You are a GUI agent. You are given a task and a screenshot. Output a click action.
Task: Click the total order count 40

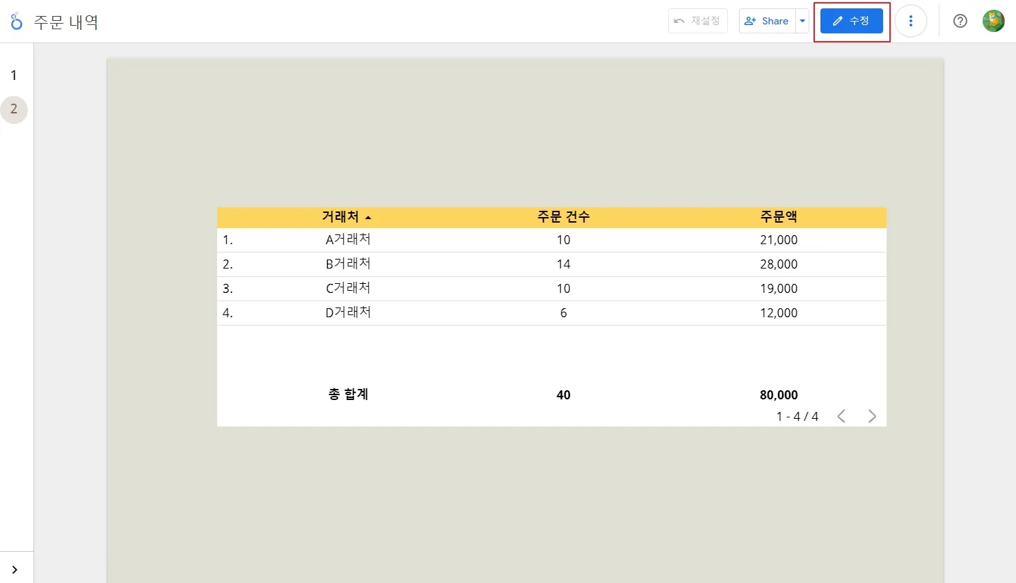tap(564, 395)
